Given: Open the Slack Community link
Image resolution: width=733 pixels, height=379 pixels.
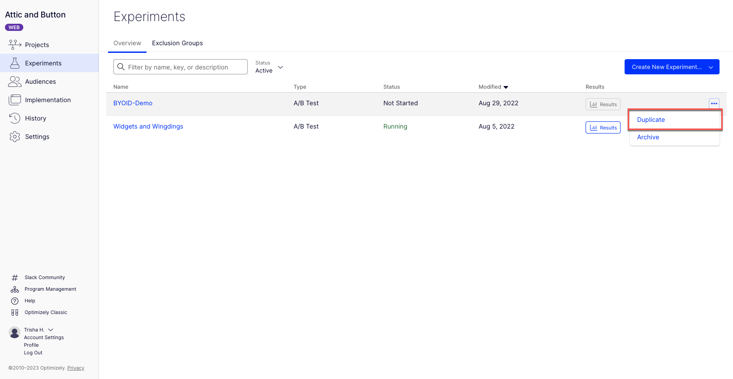Looking at the screenshot, I should pos(45,278).
